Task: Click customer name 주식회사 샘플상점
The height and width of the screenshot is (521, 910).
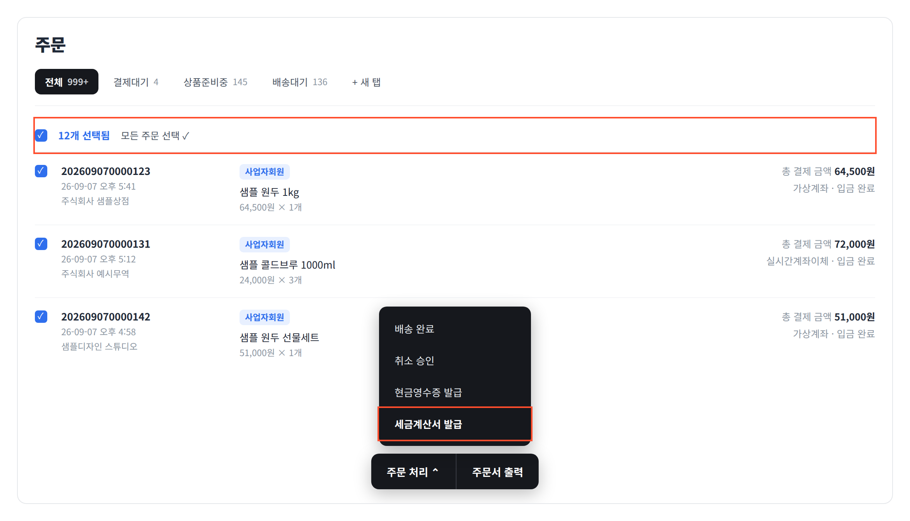Action: click(95, 201)
